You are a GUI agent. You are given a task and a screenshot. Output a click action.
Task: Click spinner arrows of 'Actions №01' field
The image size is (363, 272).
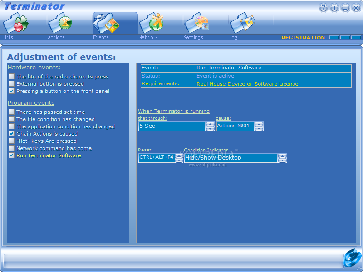click(x=259, y=126)
